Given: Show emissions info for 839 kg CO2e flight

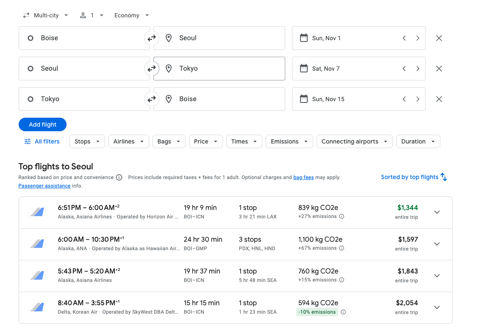Looking at the screenshot, I should click(342, 216).
